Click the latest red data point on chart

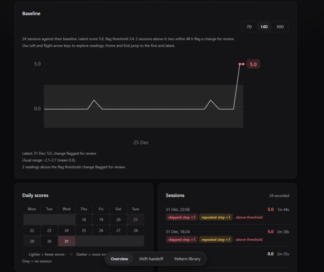(x=243, y=64)
